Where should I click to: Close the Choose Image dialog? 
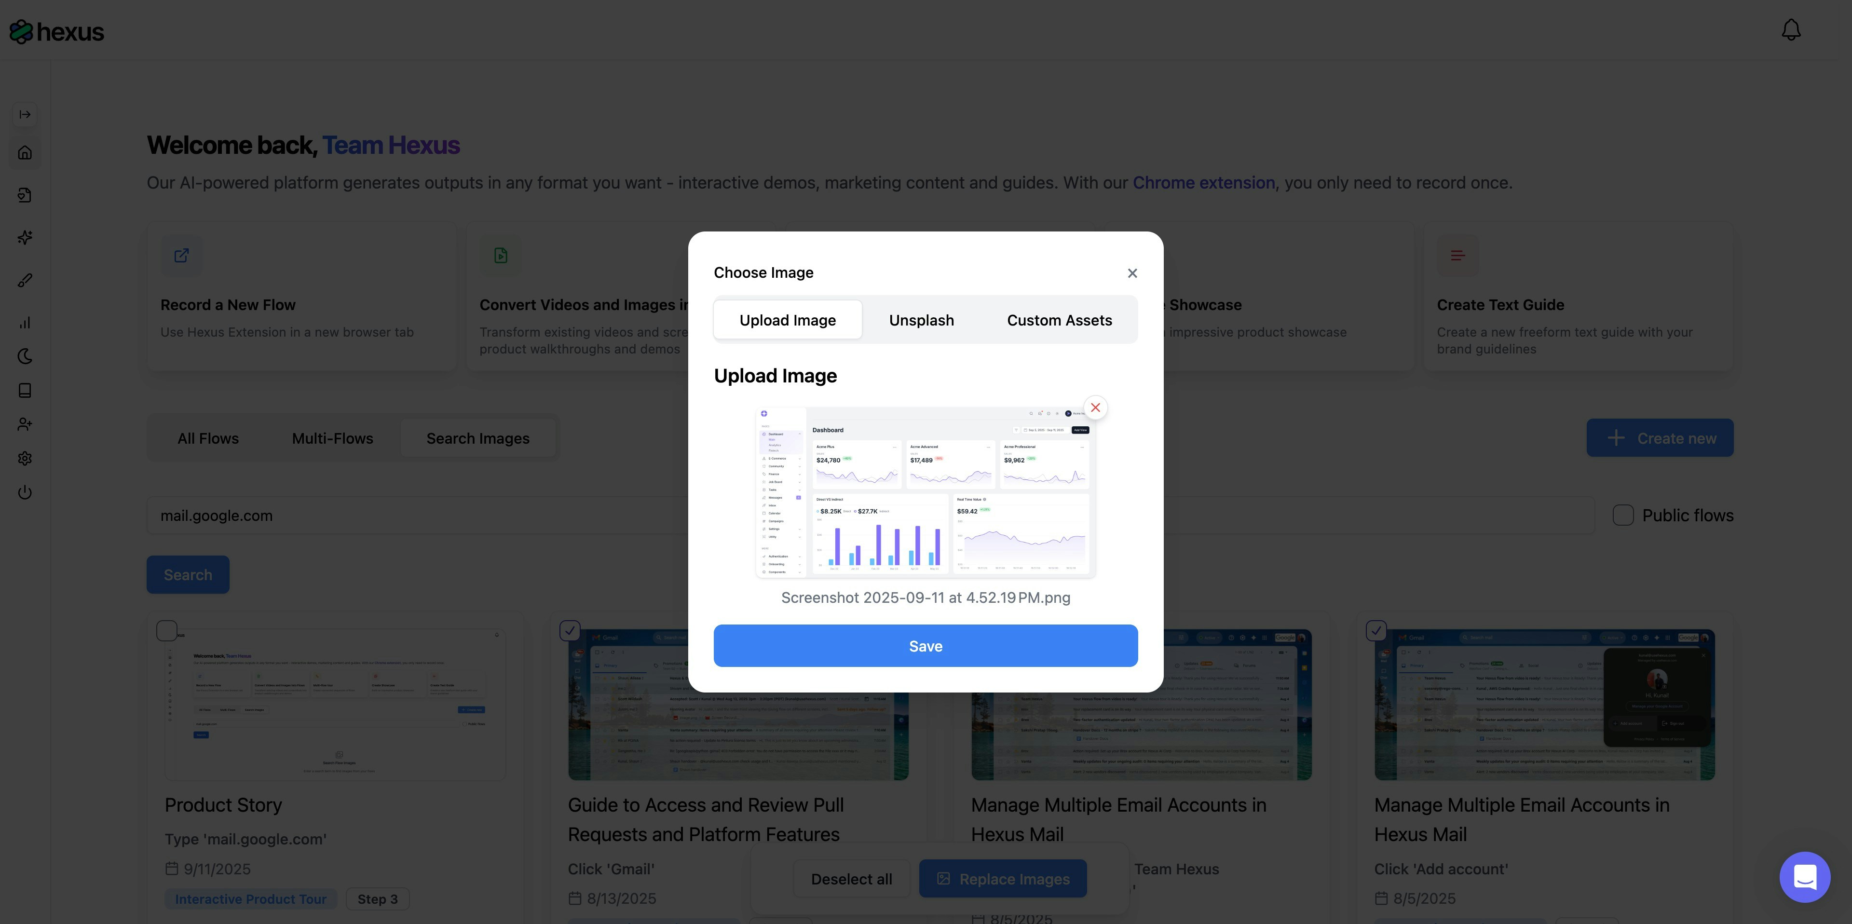(x=1132, y=273)
